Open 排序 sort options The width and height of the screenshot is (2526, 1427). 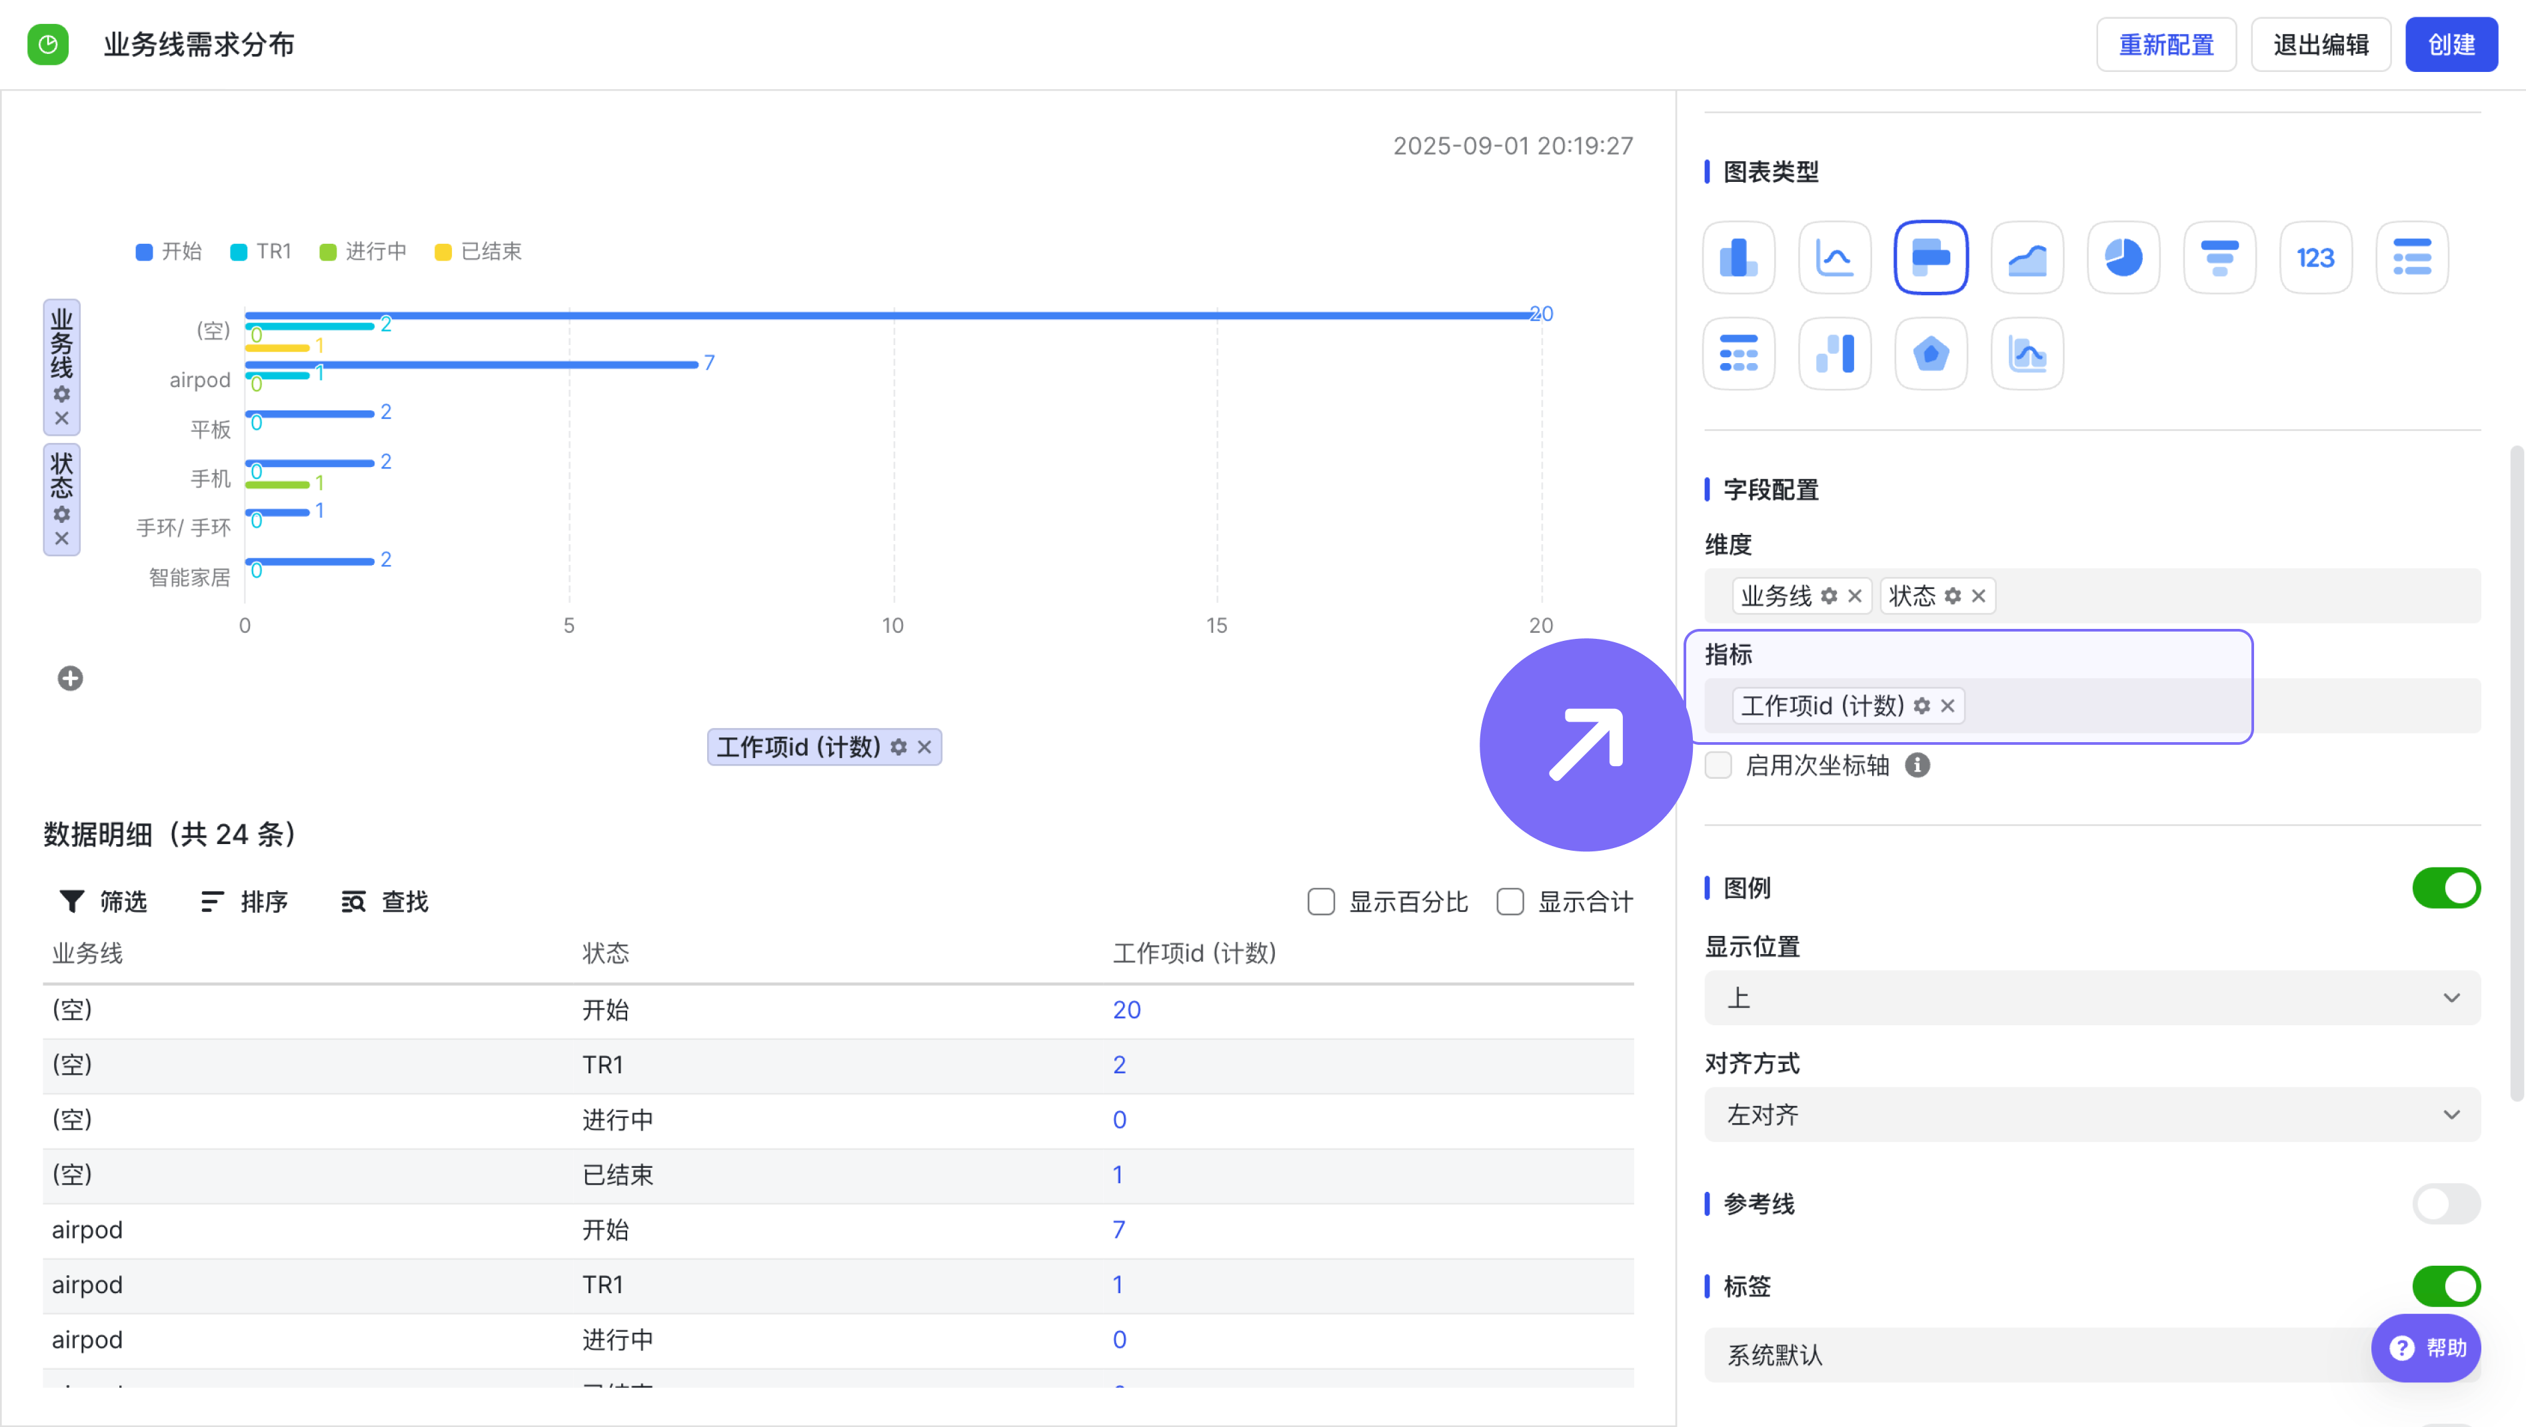pyautogui.click(x=243, y=901)
